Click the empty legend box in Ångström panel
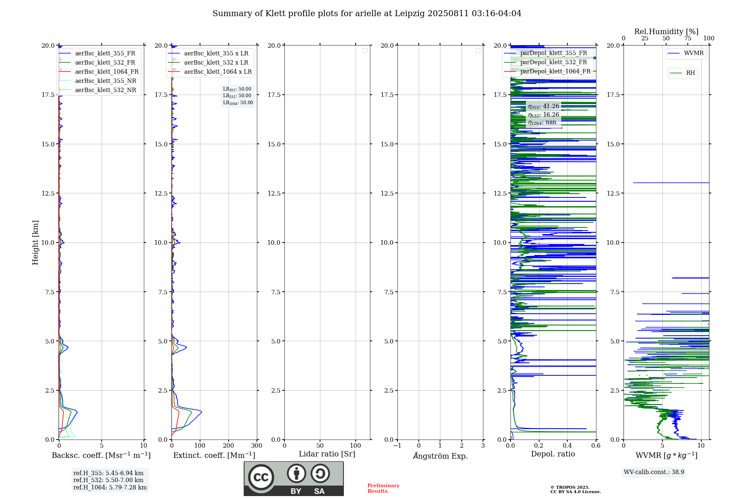Viewport: 734px width, 499px height. pyautogui.click(x=478, y=51)
